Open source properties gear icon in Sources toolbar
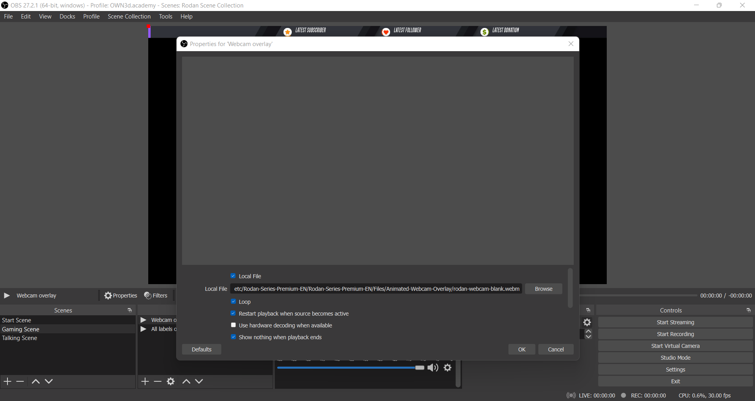755x401 pixels. click(x=171, y=381)
